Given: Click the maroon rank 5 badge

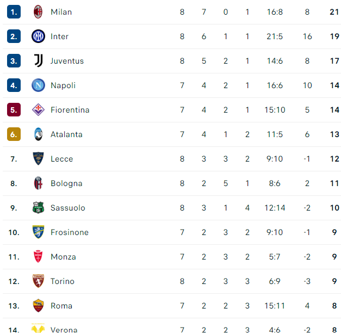Looking at the screenshot, I should point(14,110).
